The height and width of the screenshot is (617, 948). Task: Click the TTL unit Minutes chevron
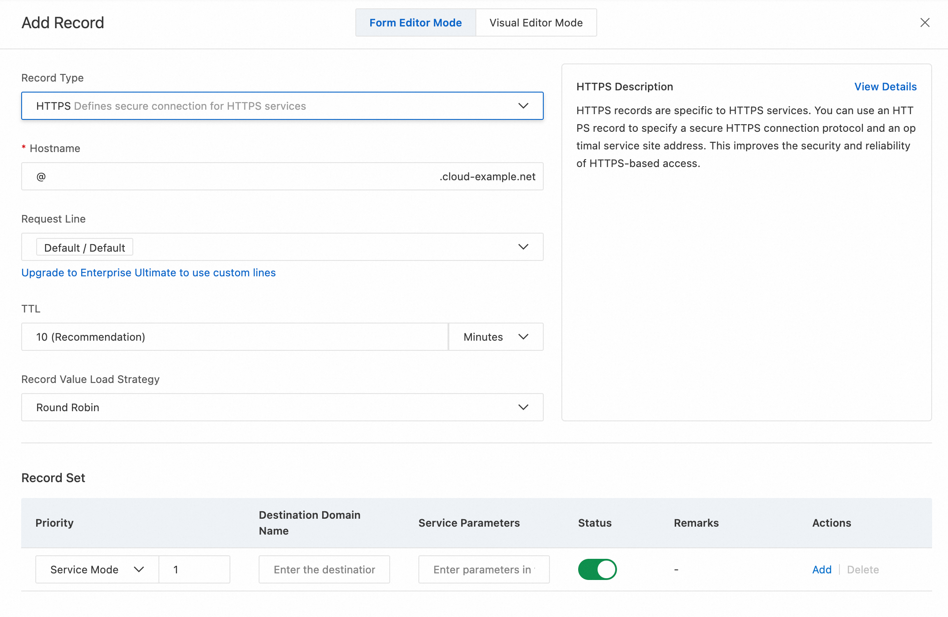[x=523, y=337]
